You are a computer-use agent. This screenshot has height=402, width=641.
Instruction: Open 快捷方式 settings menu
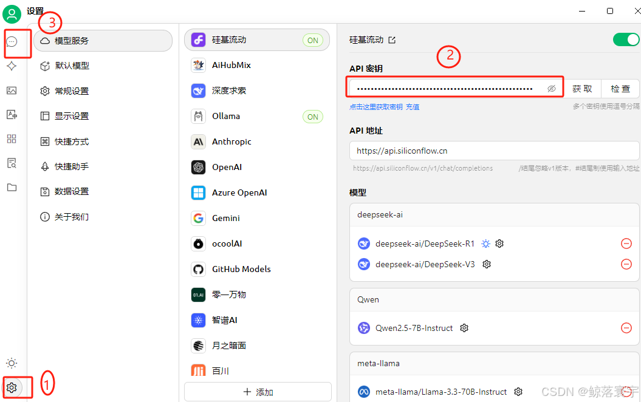(103, 141)
